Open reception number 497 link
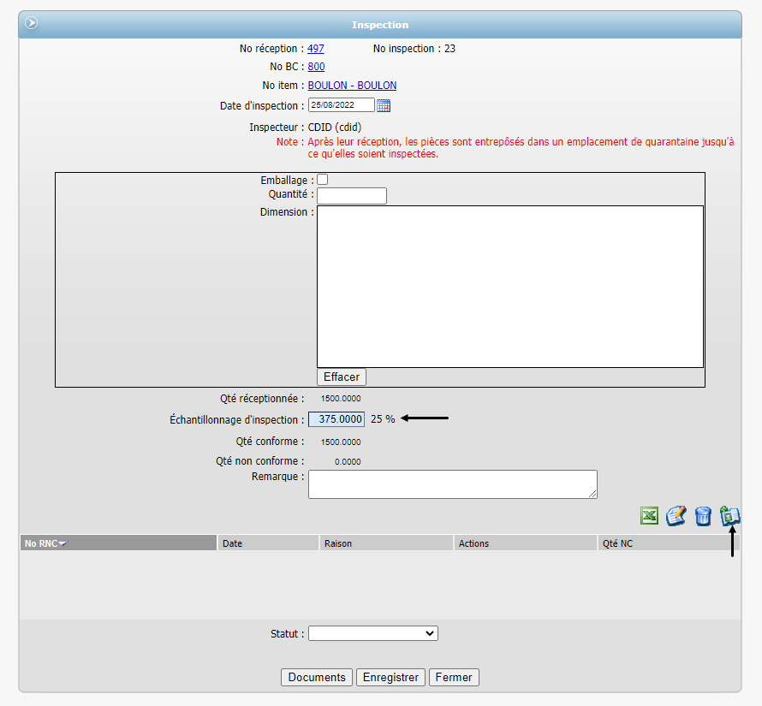This screenshot has width=762, height=706. (316, 49)
